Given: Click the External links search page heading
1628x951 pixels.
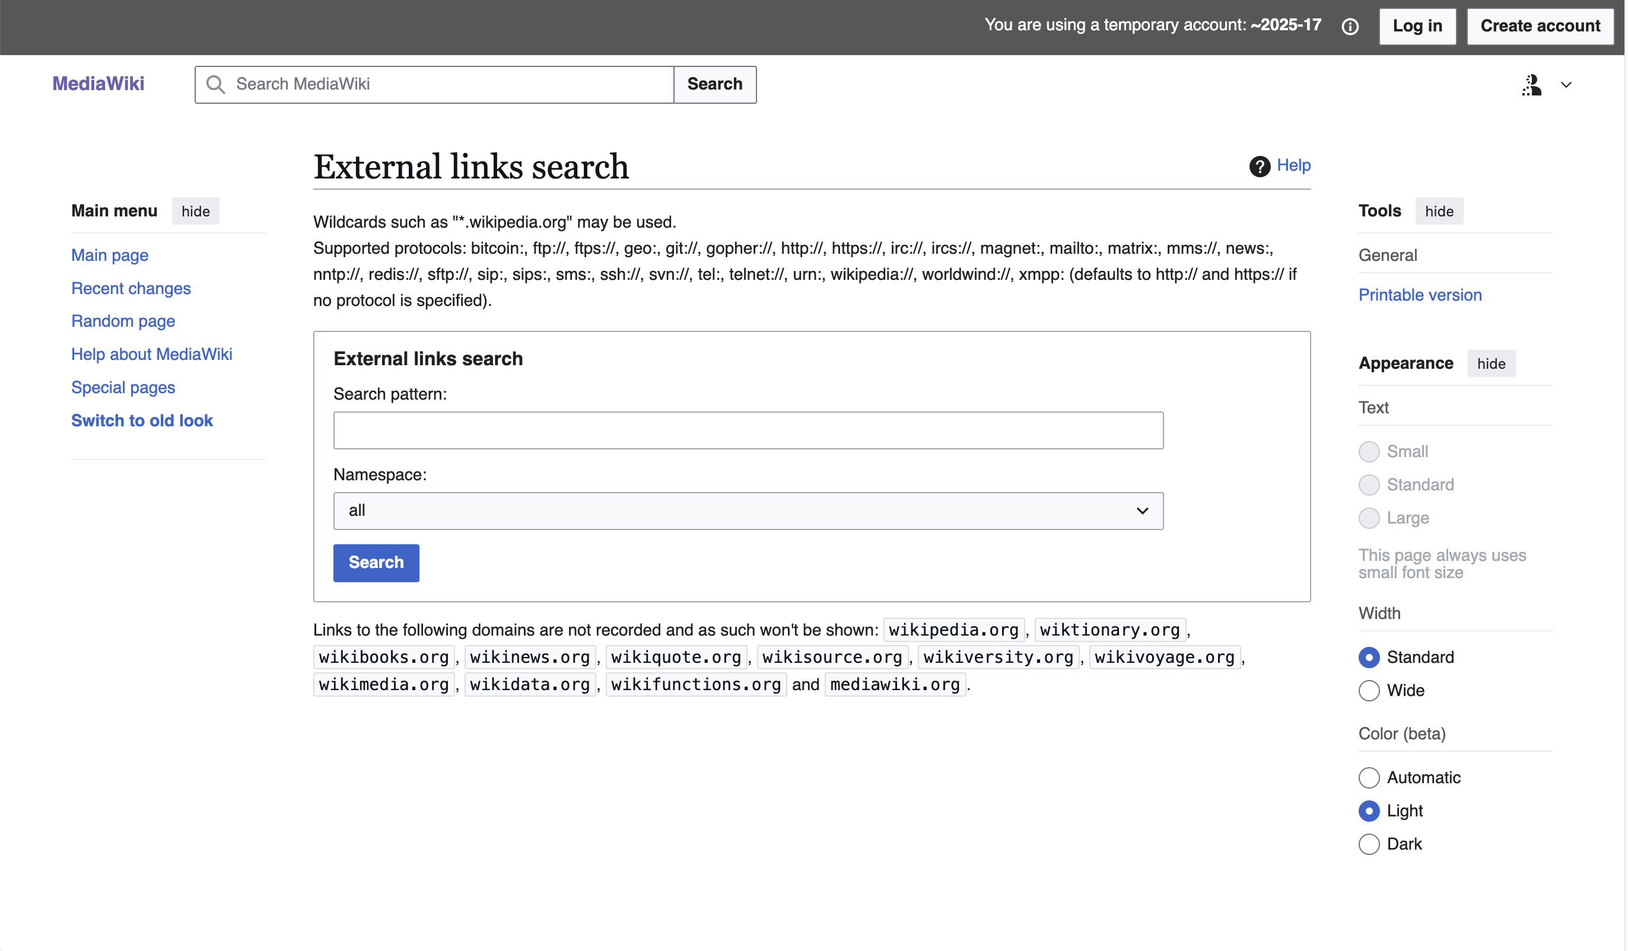Looking at the screenshot, I should pyautogui.click(x=471, y=167).
